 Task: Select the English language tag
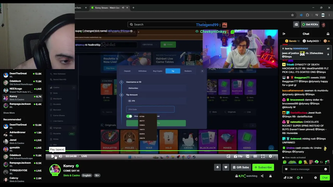coord(87,175)
